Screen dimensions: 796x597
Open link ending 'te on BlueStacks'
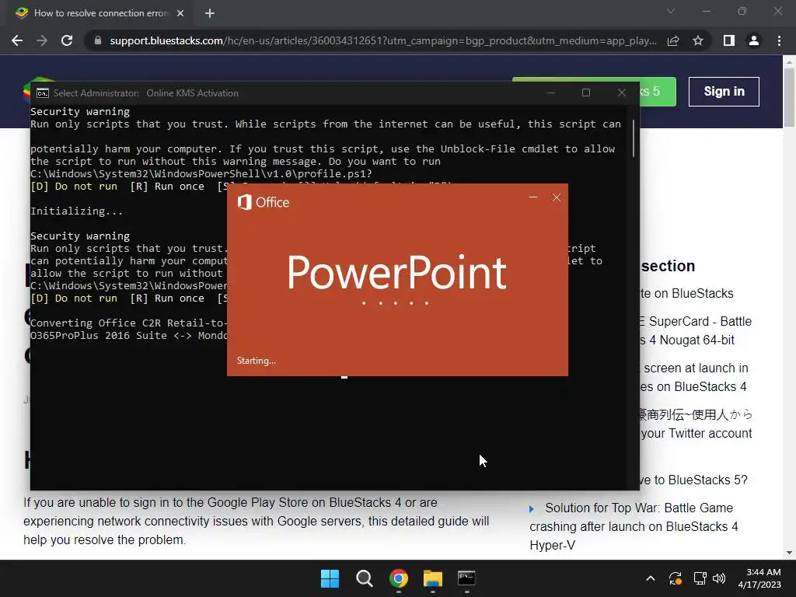click(x=687, y=293)
